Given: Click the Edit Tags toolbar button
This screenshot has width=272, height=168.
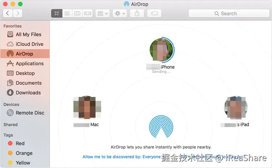Looking at the screenshot, I should tap(154, 13).
